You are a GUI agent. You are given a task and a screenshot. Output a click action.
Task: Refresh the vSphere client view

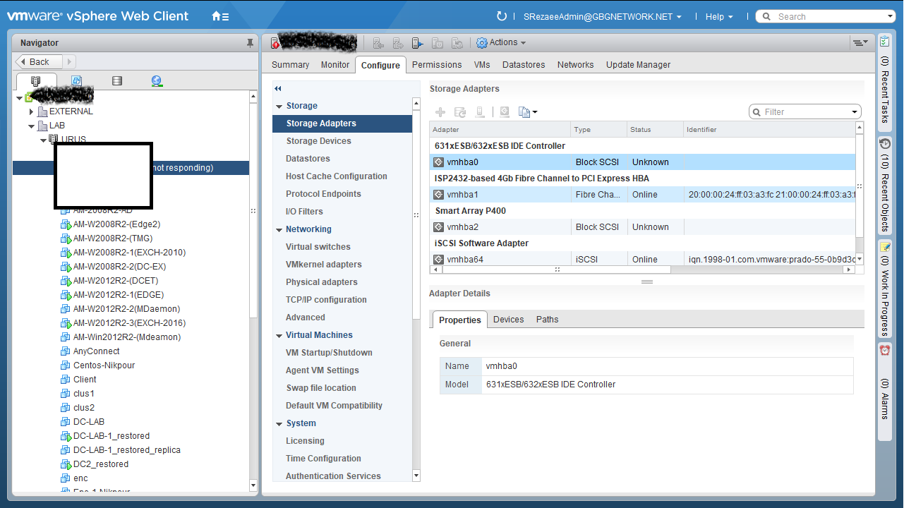[x=502, y=16]
